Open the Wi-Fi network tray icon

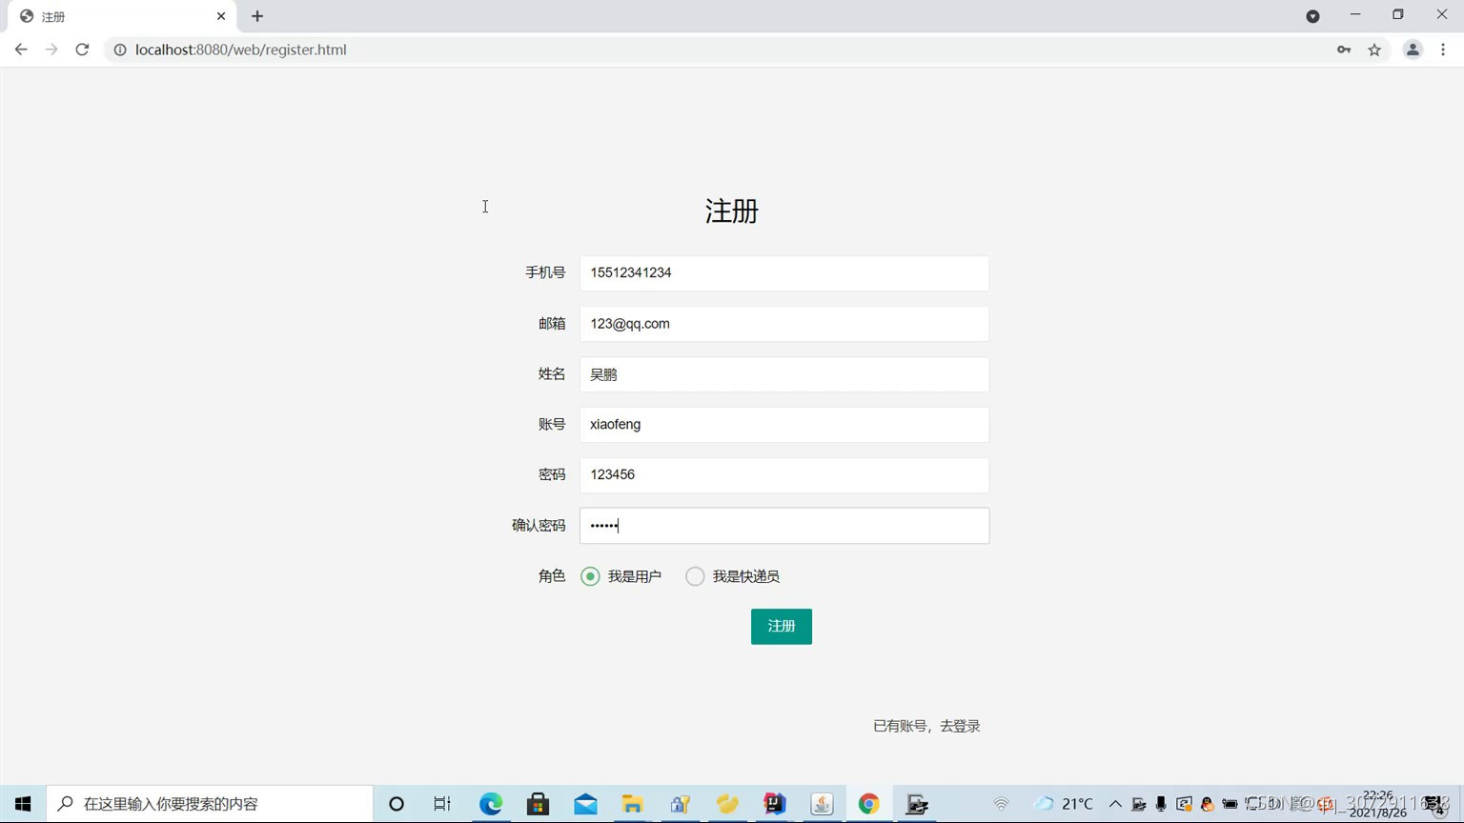tap(1001, 804)
